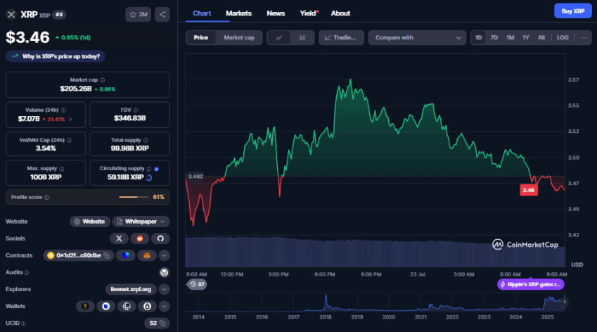This screenshot has width=597, height=332.
Task: Click the Buy XRP button
Action: tap(572, 11)
